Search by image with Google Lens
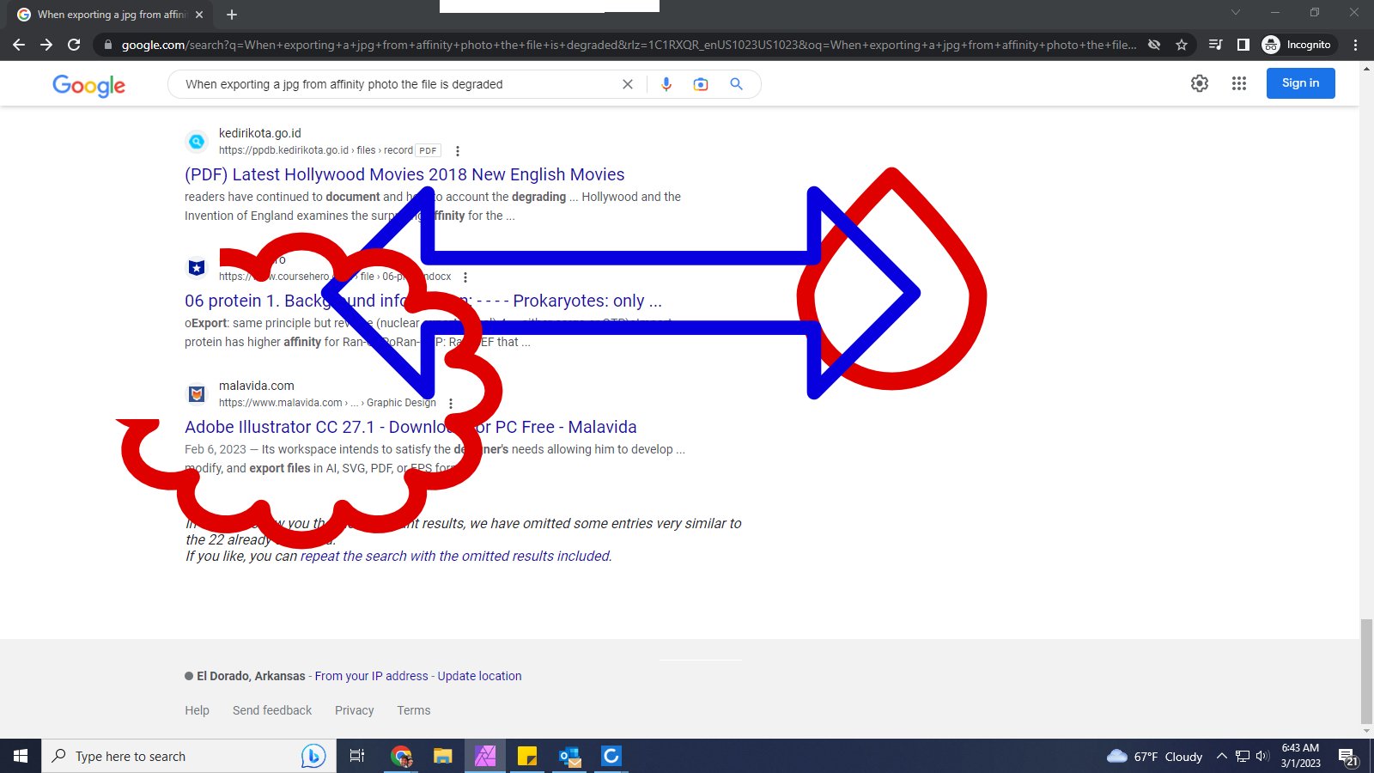This screenshot has width=1374, height=773. [701, 84]
